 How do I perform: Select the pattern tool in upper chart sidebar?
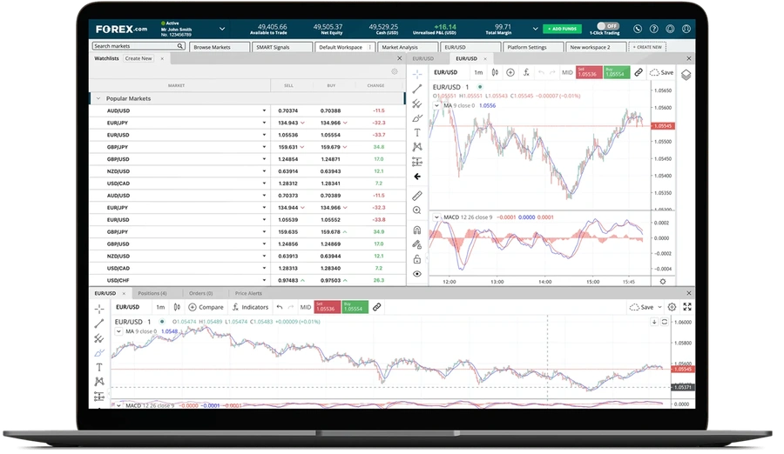click(x=417, y=147)
